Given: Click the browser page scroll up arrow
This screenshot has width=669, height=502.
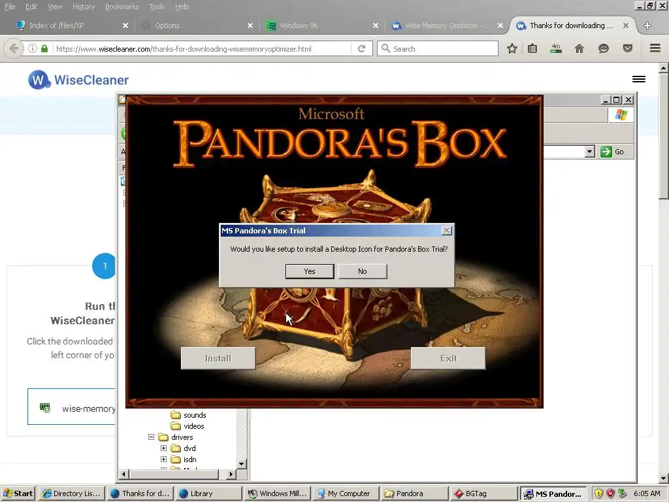Looking at the screenshot, I should [x=663, y=68].
